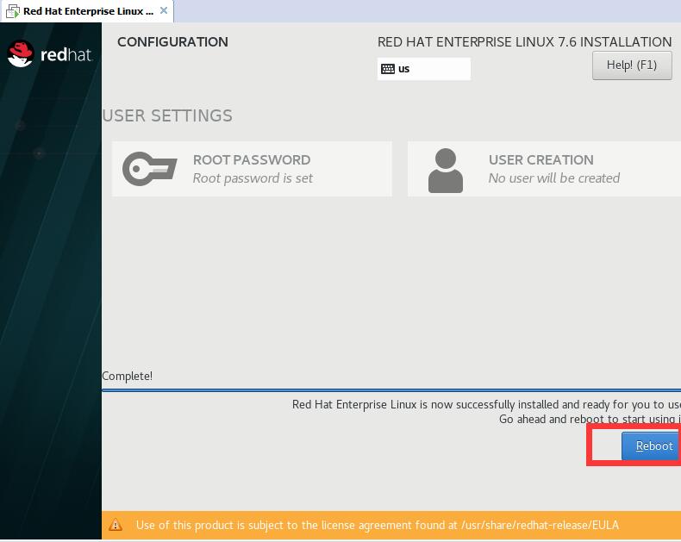Click the license agreement EULA notice text
Viewport: 681px width, 542px height.
(378, 525)
